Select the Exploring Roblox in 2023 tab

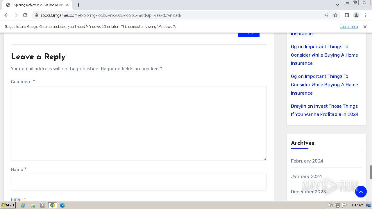37,5
